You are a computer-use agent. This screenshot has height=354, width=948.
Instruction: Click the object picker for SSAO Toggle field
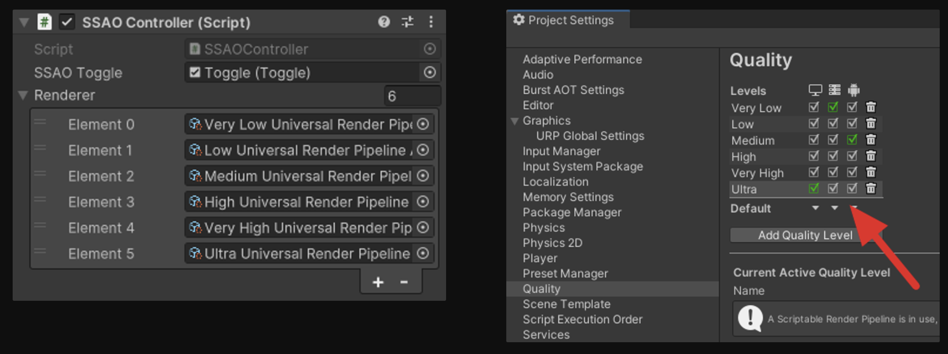[429, 72]
